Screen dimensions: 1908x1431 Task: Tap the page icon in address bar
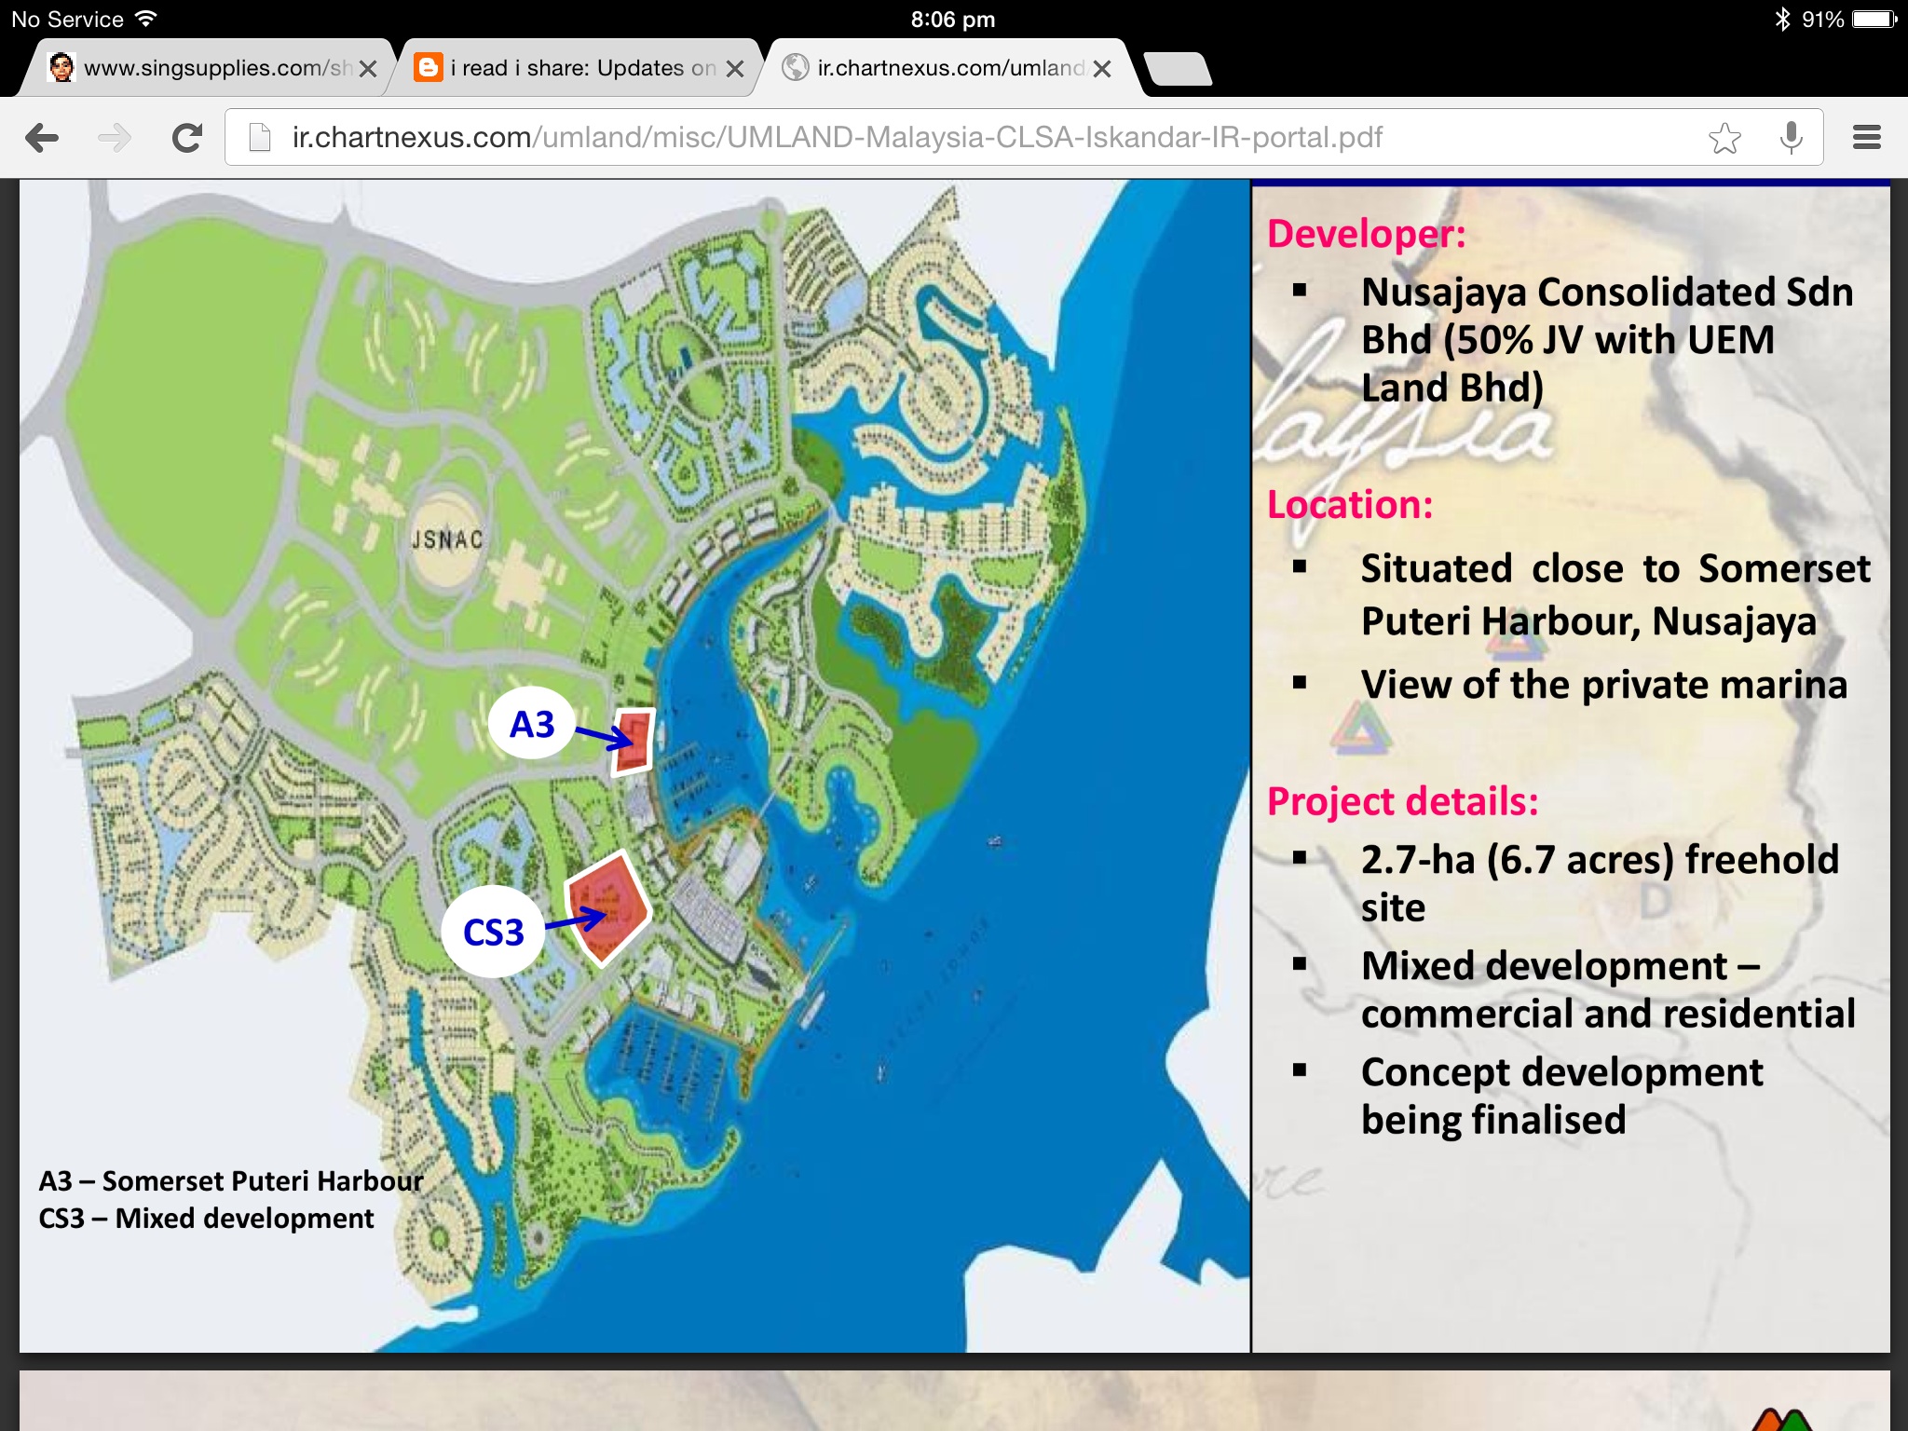(x=260, y=138)
